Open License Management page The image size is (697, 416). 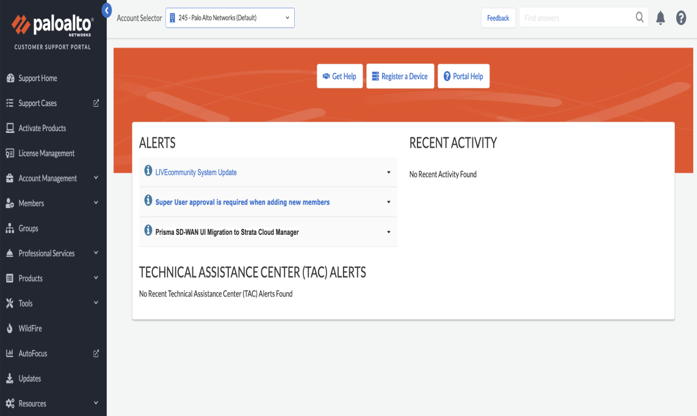coord(46,153)
